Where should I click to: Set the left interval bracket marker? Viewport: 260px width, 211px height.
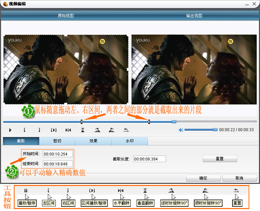(24, 130)
